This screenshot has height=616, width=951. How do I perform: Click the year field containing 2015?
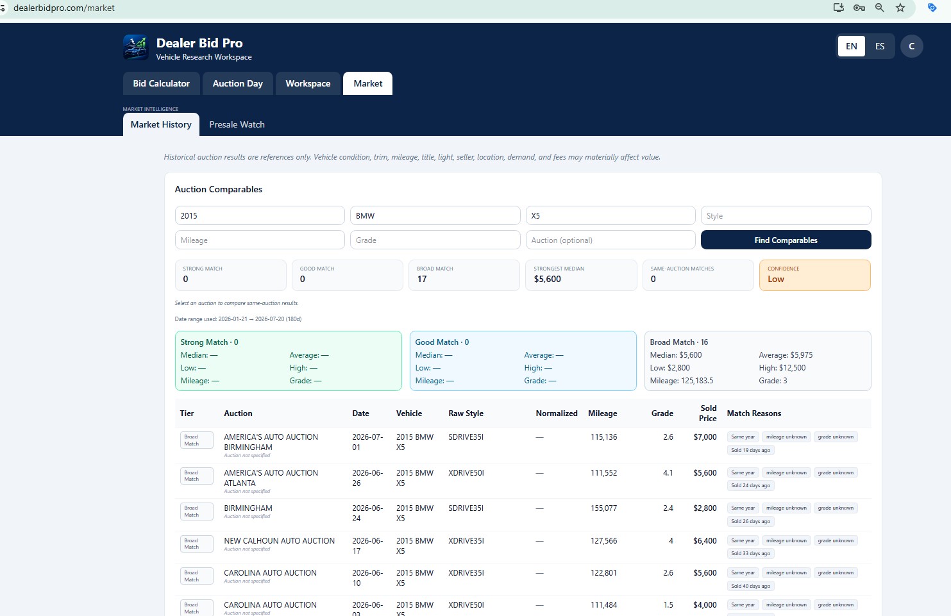260,215
